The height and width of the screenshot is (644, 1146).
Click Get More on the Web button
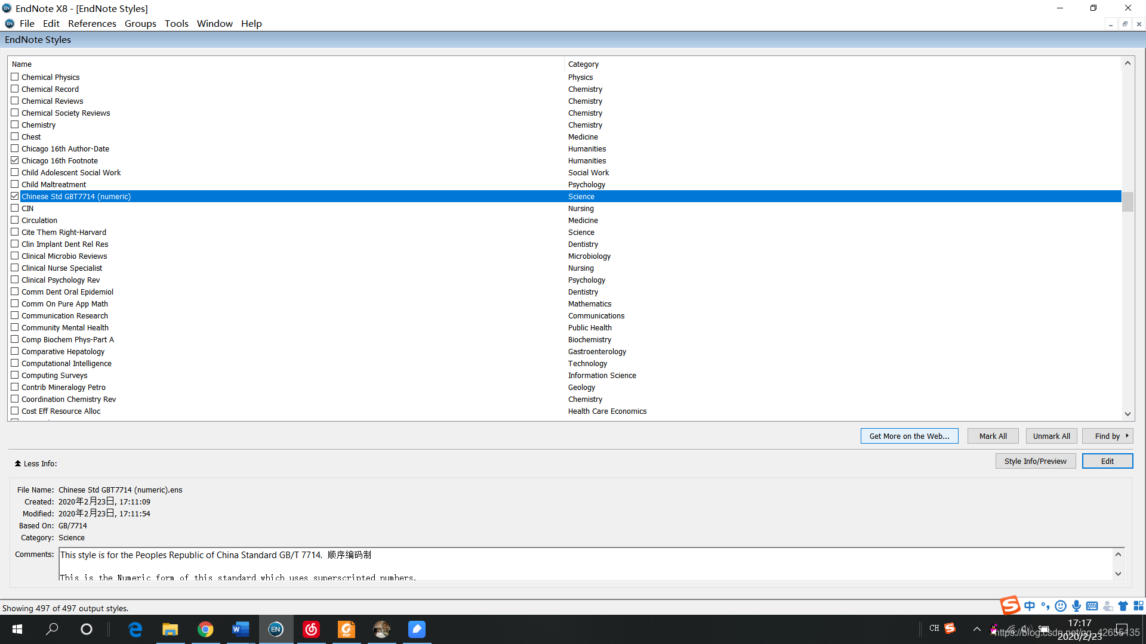click(x=909, y=436)
